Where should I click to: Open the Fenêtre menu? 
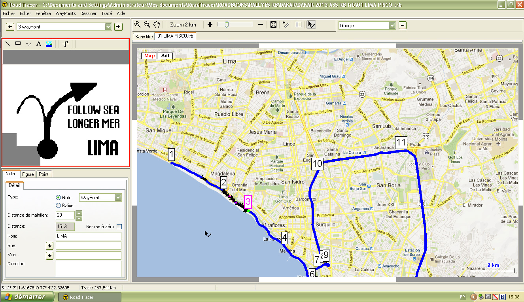(43, 13)
